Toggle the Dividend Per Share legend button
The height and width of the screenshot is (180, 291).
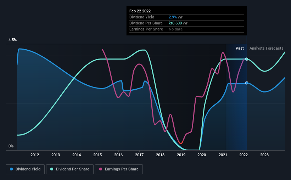click(x=70, y=169)
